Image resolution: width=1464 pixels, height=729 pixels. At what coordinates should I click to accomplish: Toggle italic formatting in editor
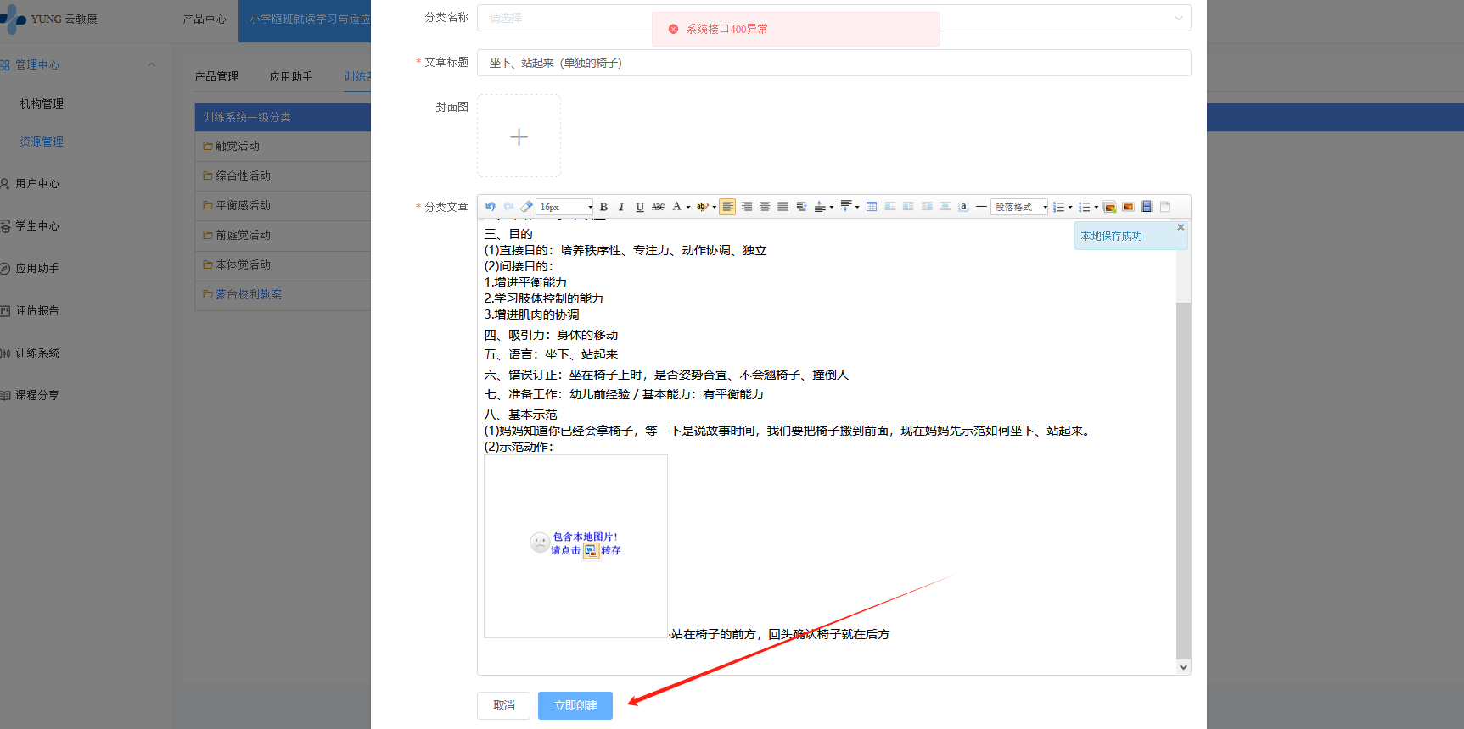(621, 207)
